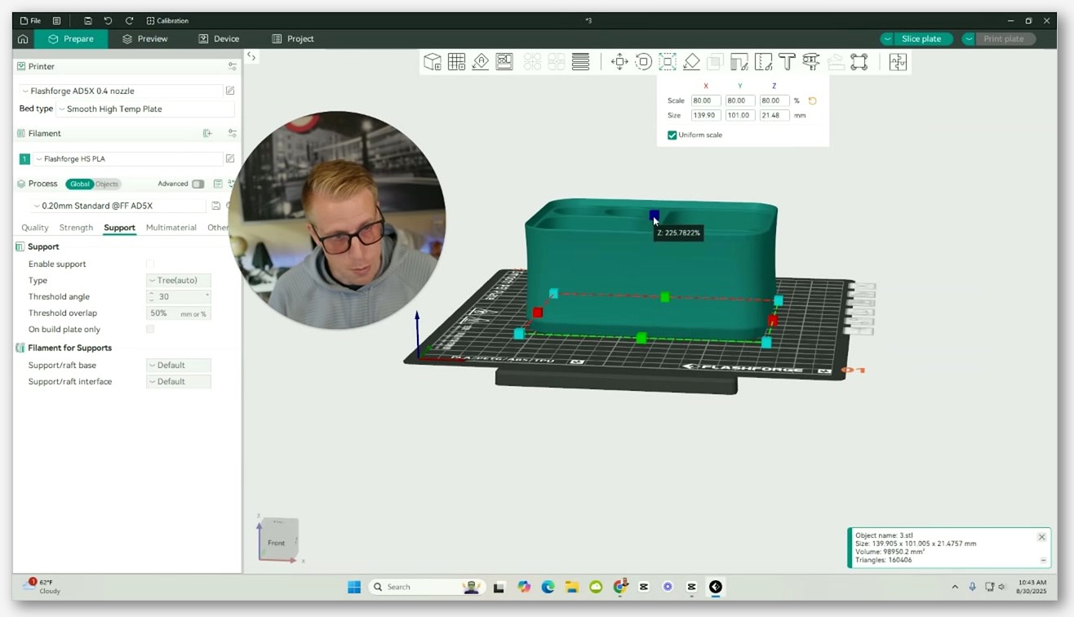Select the Measure caliper tool
This screenshot has height=617, width=1074.
click(x=811, y=62)
